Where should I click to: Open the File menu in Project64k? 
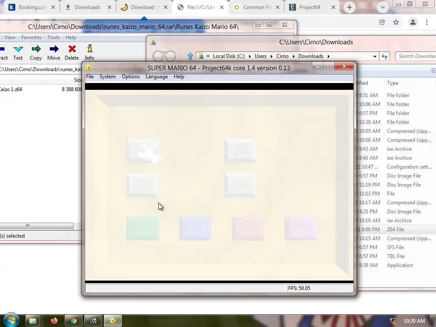pyautogui.click(x=90, y=77)
